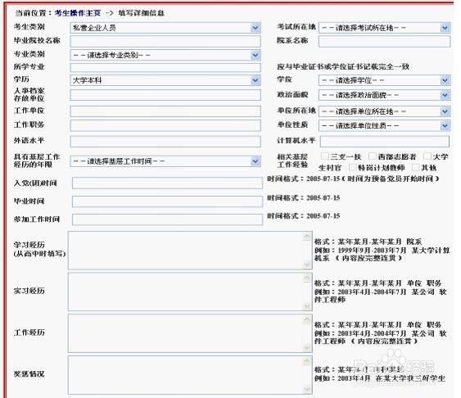Click scroll-up arrow in 工作经历 text area
The height and width of the screenshot is (398, 461).
(x=307, y=319)
